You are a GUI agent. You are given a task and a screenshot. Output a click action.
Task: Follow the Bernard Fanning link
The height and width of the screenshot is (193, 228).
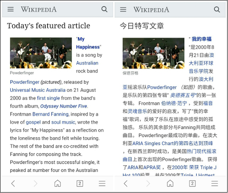(50, 114)
